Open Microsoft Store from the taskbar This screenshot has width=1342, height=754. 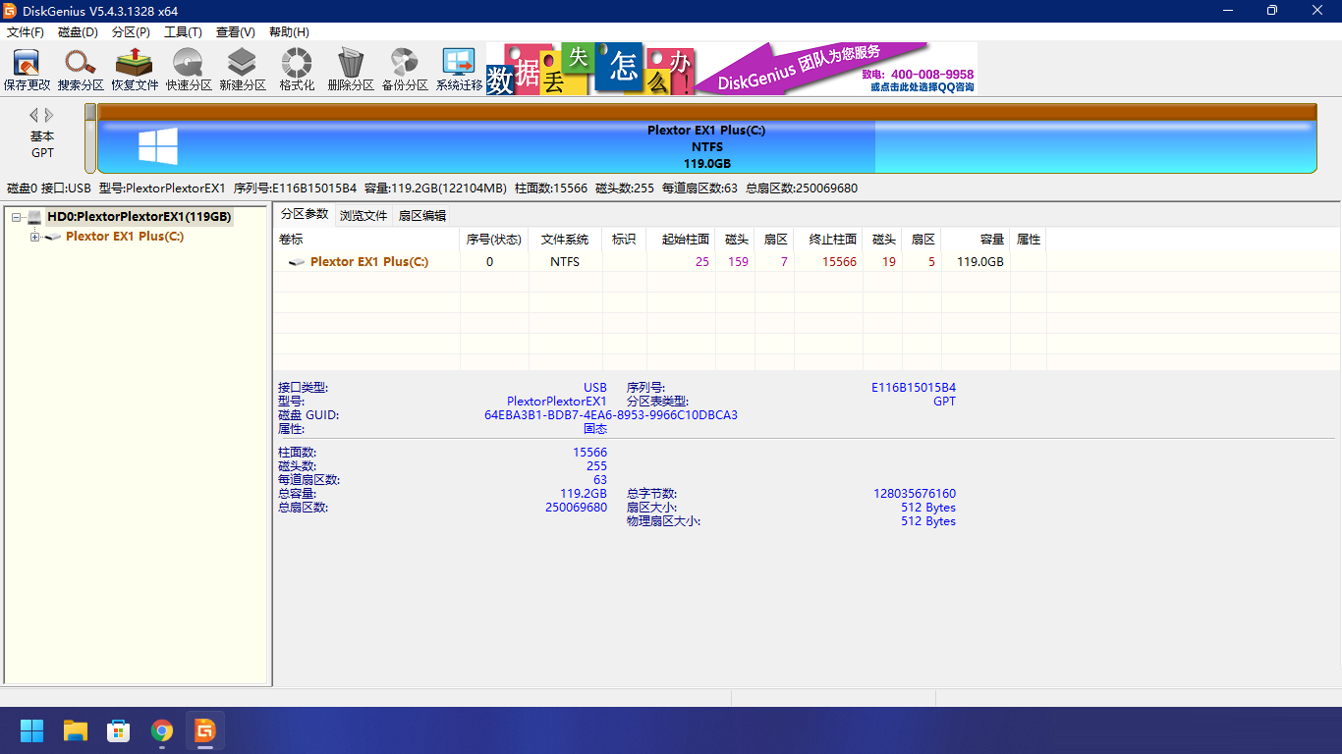[119, 730]
